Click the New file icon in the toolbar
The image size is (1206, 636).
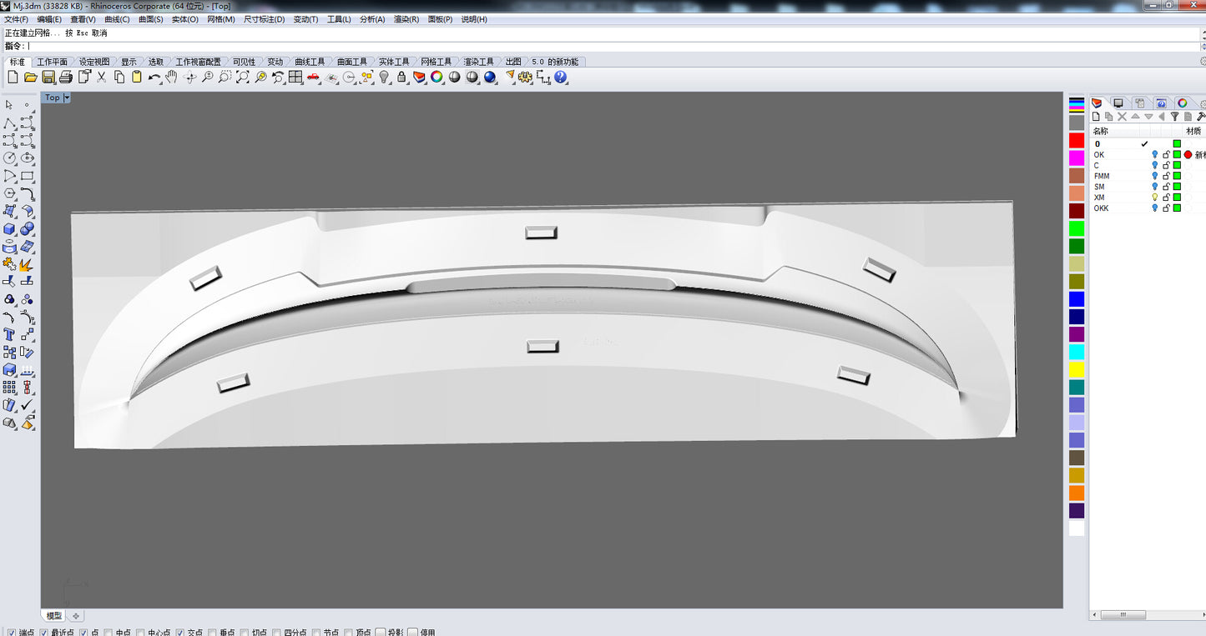13,77
